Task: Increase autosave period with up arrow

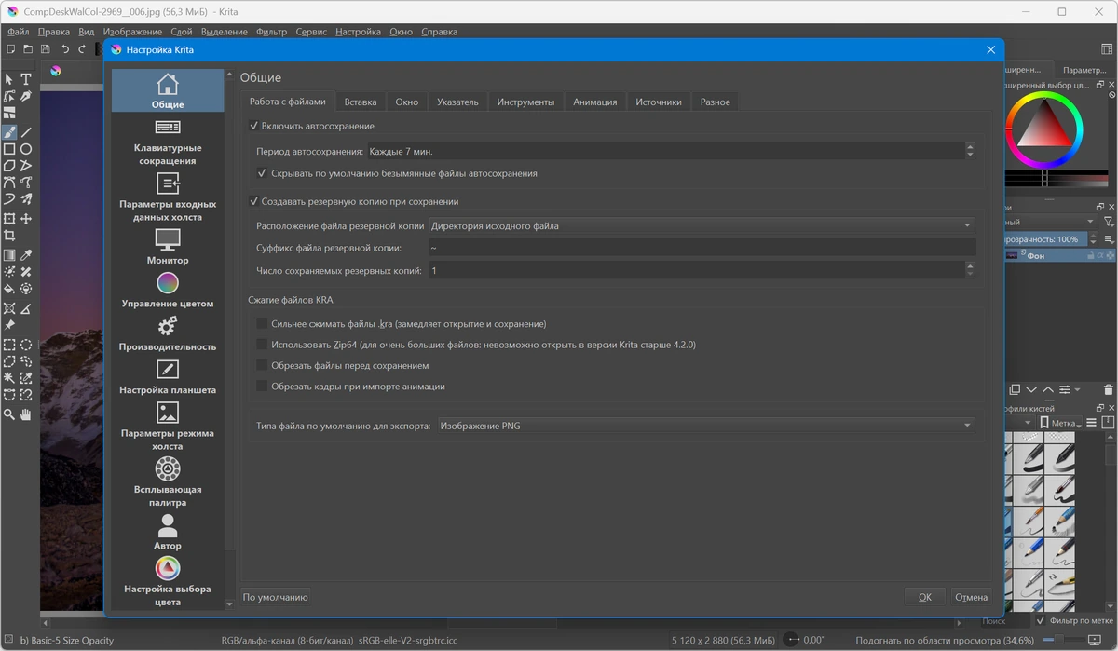Action: click(970, 146)
